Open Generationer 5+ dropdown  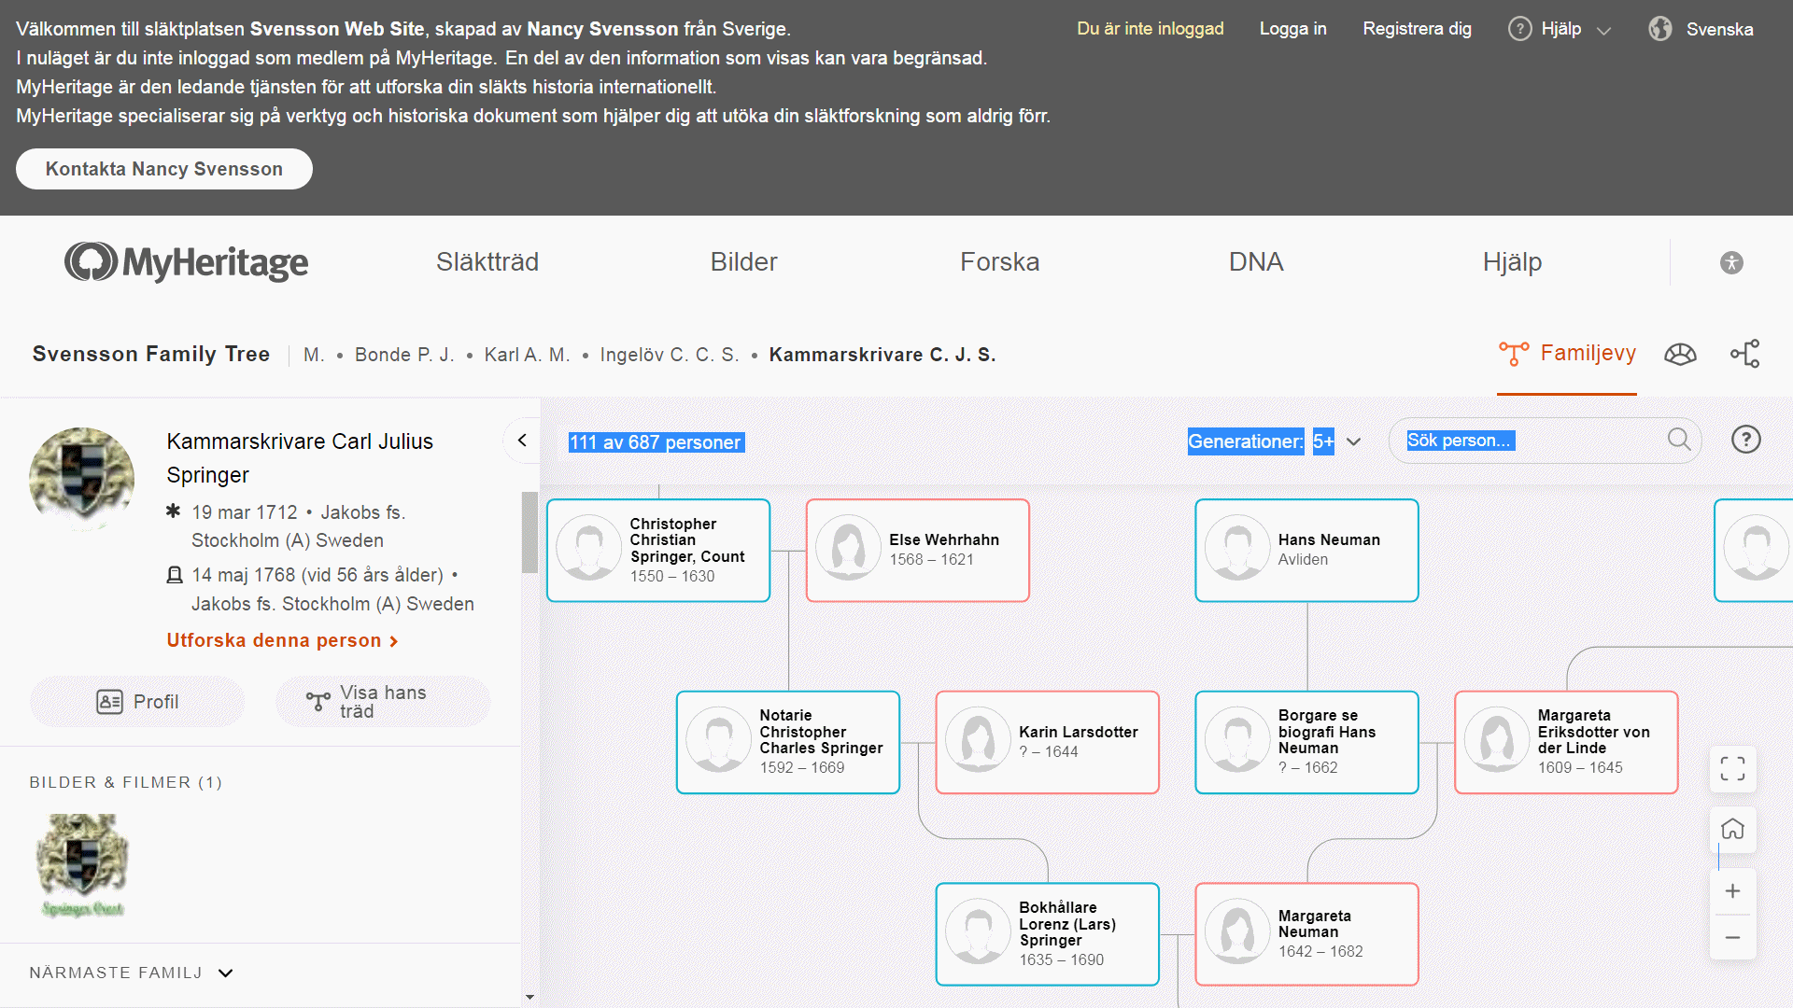point(1274,441)
